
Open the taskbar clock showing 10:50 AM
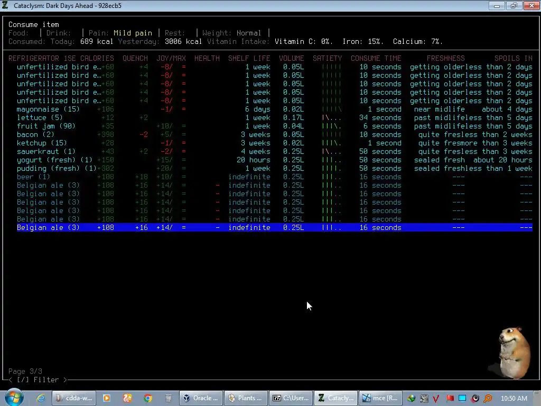(x=514, y=399)
